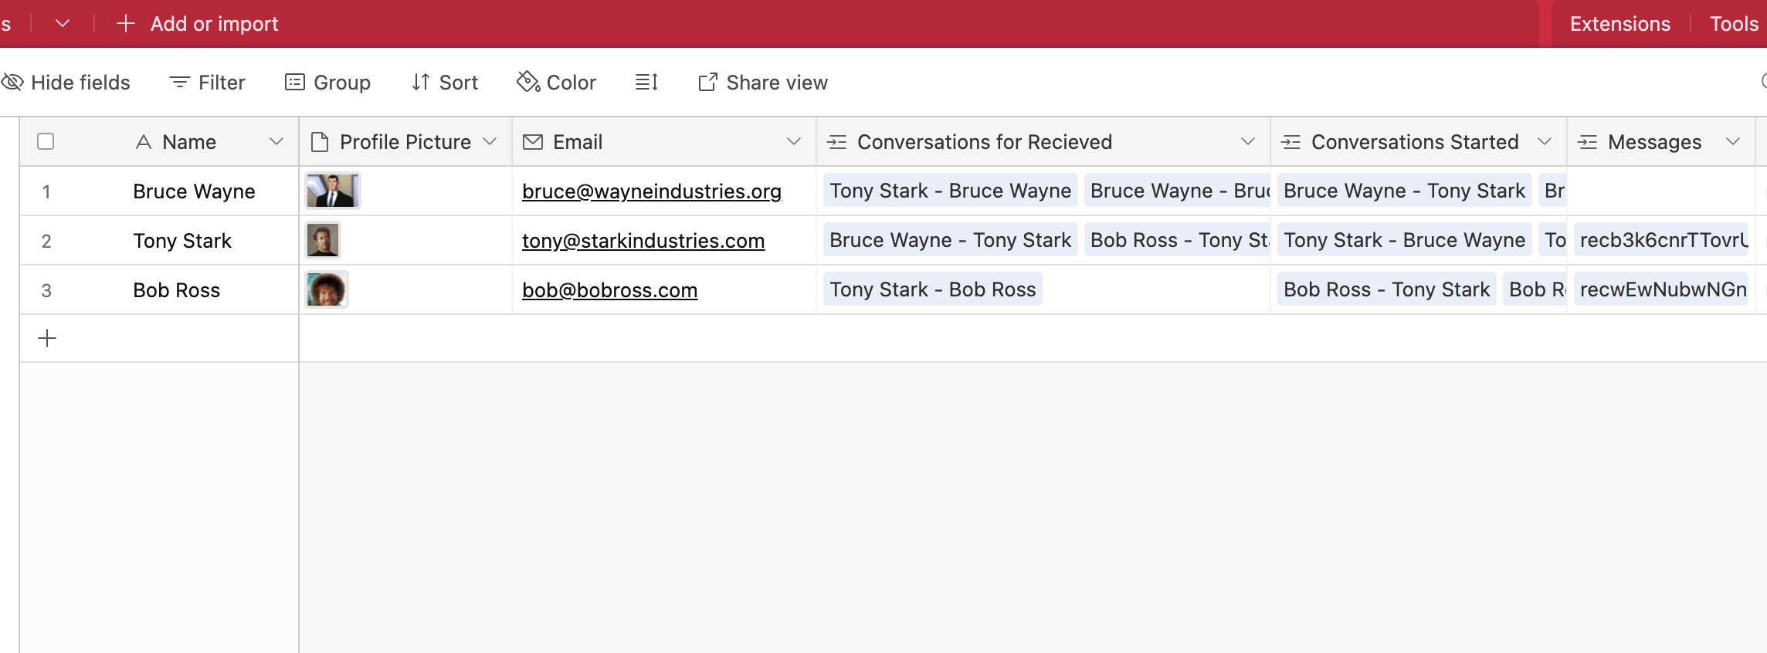Open the tony@starkindustries.com email link
Image resolution: width=1767 pixels, height=653 pixels.
click(x=643, y=241)
